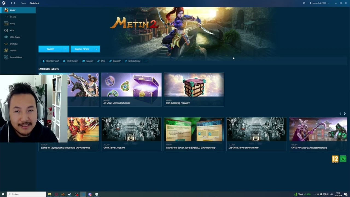Show hidden system tray icons
Image resolution: width=350 pixels, height=197 pixels.
[x=314, y=194]
